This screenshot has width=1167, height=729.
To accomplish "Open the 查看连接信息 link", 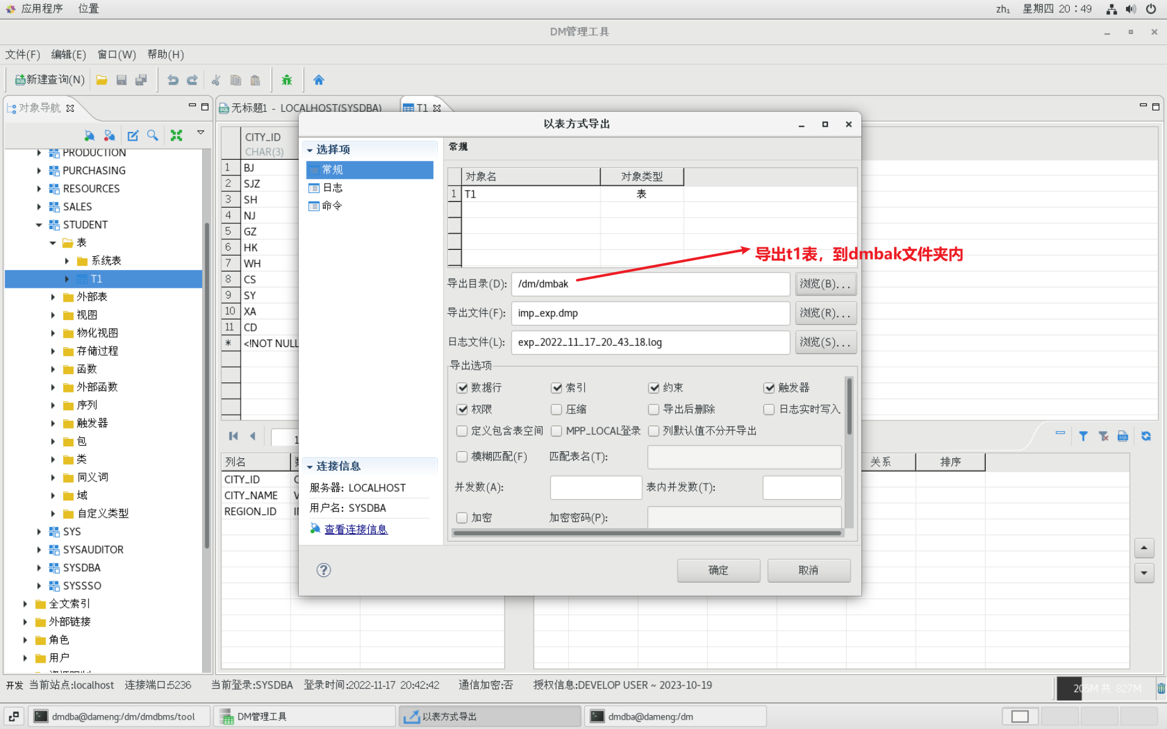I will pos(356,529).
